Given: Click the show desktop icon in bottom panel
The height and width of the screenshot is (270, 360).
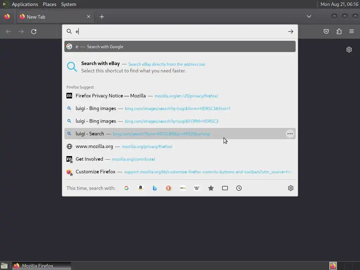Looking at the screenshot, I should 4,266.
